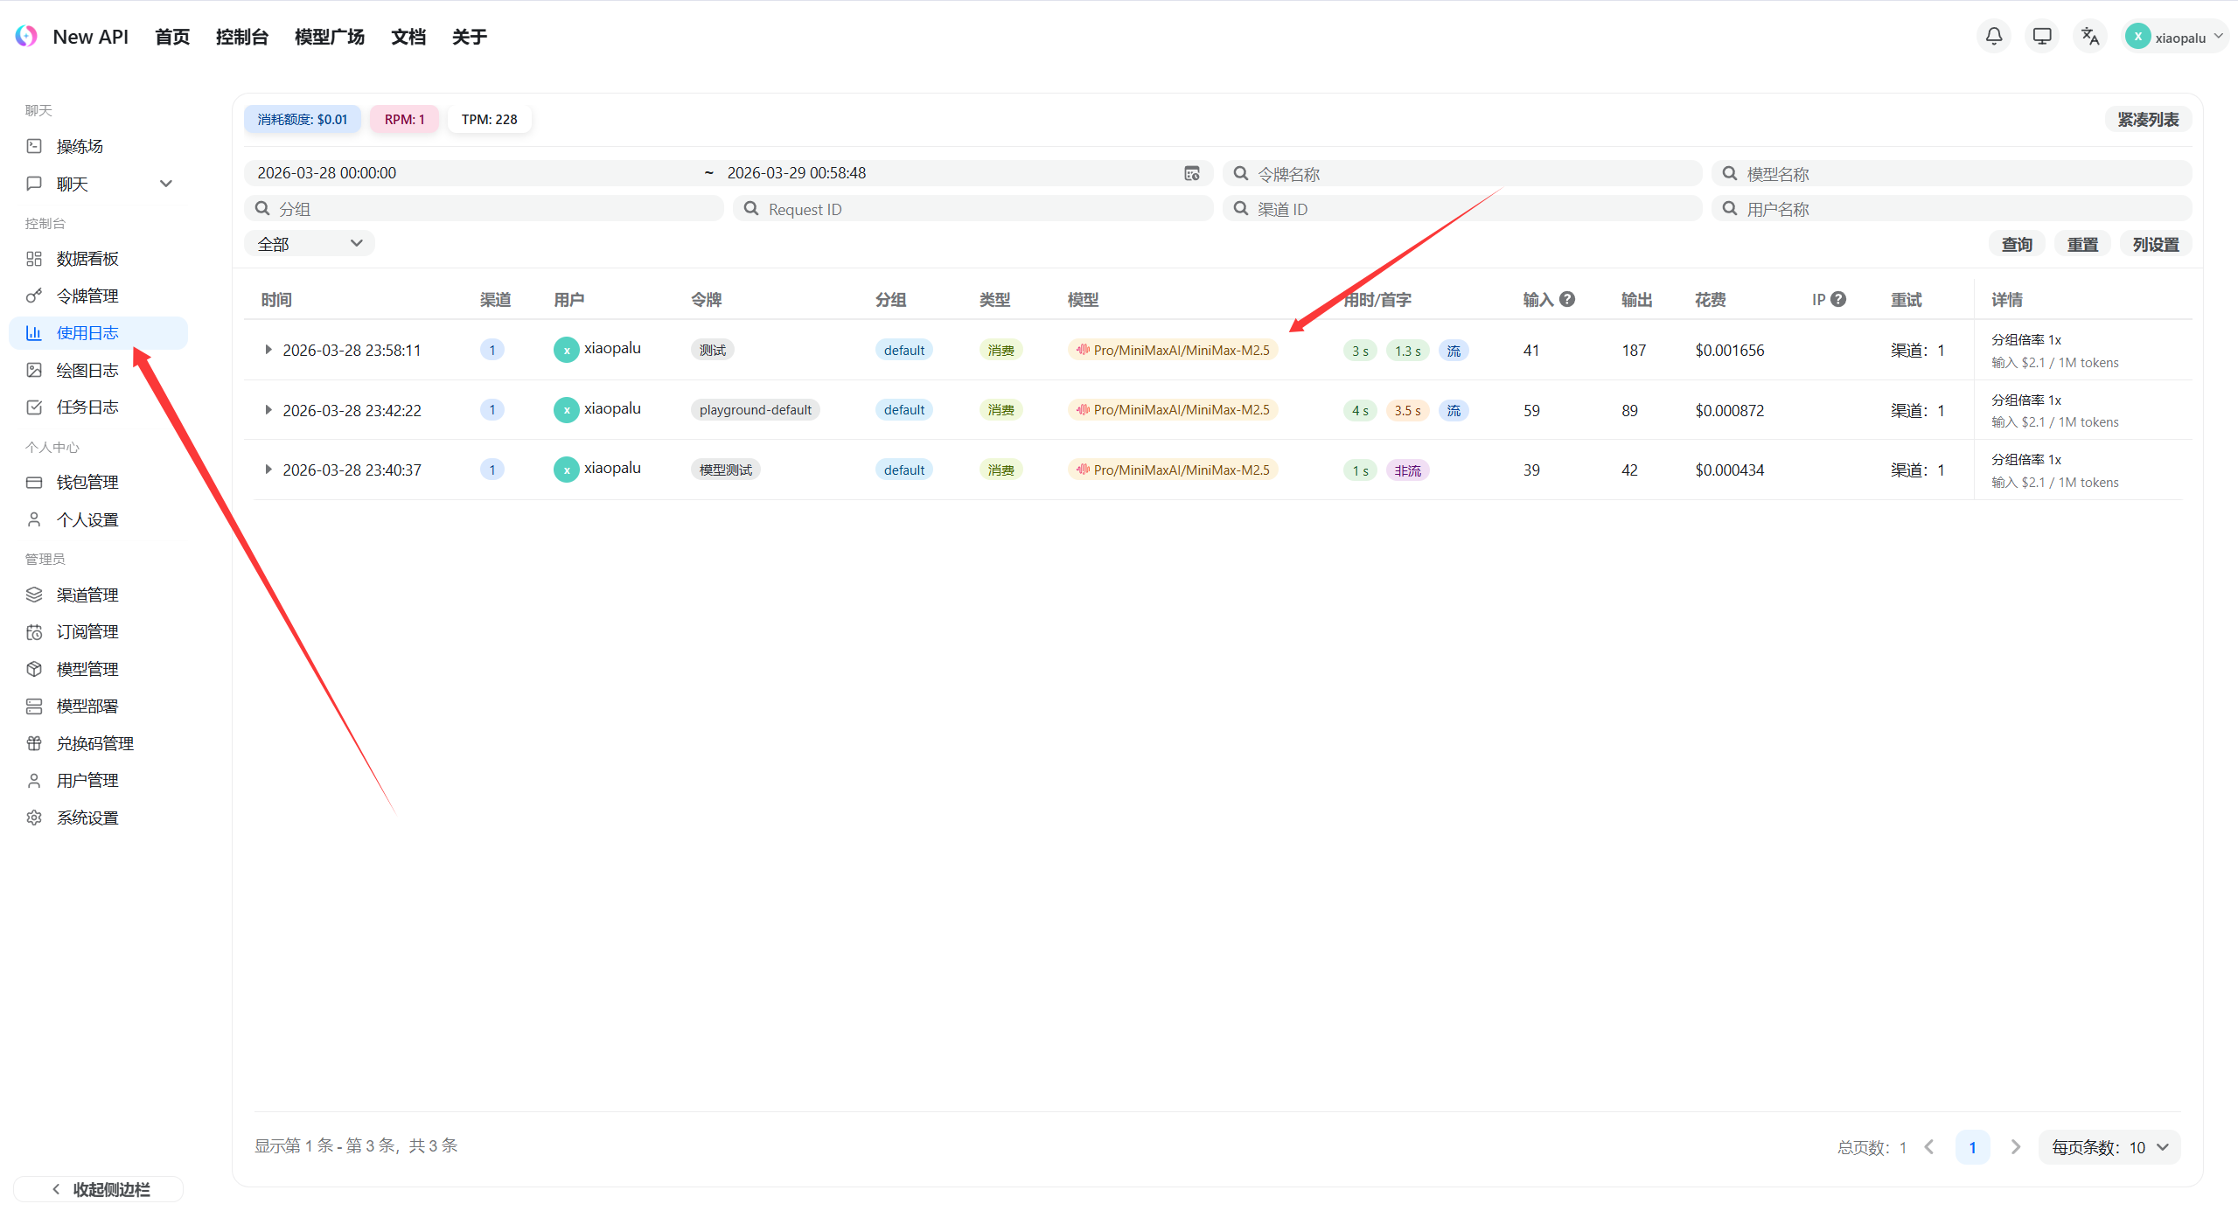Open the 模型广场 top menu item

click(329, 37)
